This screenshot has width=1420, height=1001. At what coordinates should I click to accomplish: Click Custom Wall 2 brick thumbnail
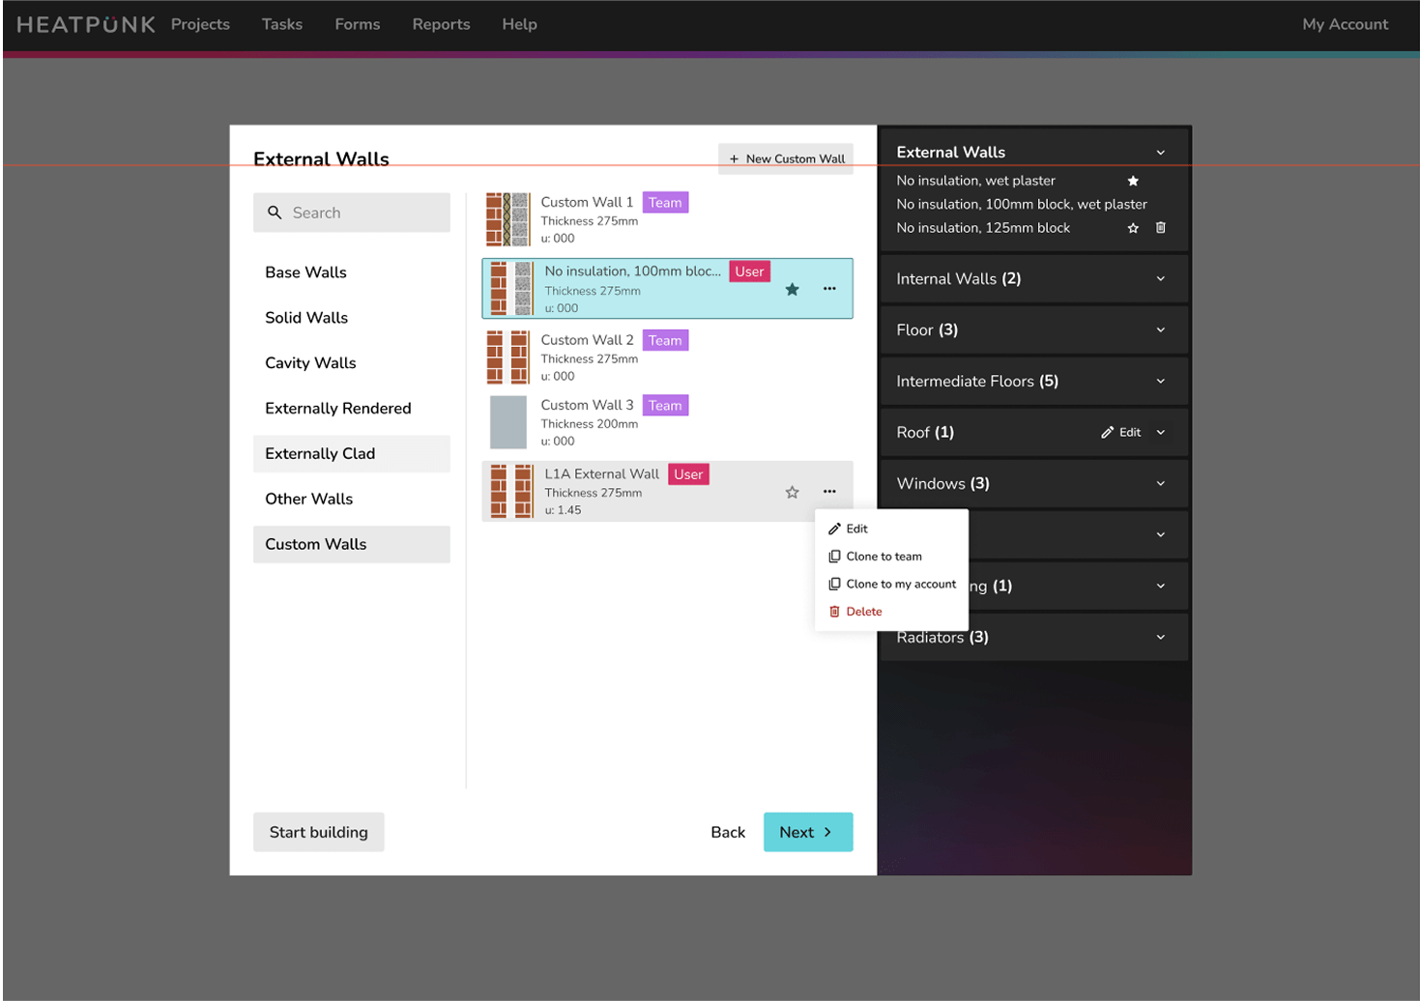(508, 357)
